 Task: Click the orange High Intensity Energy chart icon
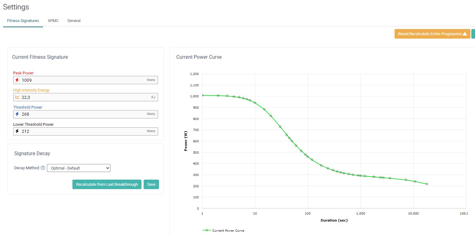tap(17, 97)
